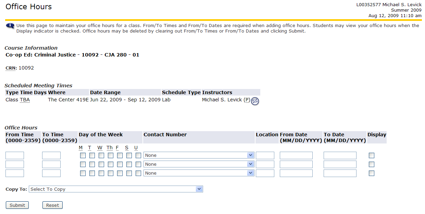The image size is (425, 214).
Task: Enable Display checkbox in first row
Action: [x=372, y=155]
